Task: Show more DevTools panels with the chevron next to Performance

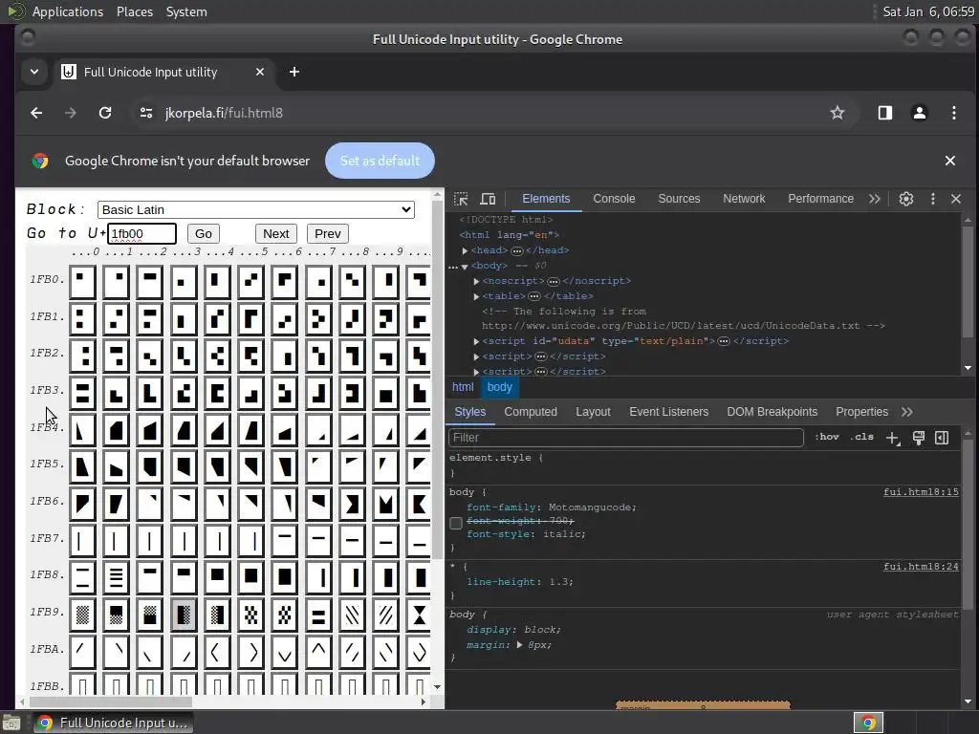Action: pyautogui.click(x=874, y=199)
